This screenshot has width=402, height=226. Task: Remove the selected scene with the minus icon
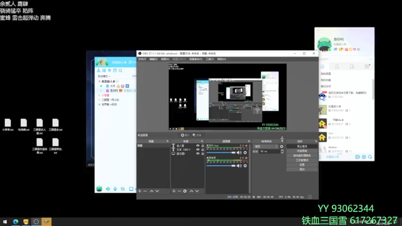(145, 191)
